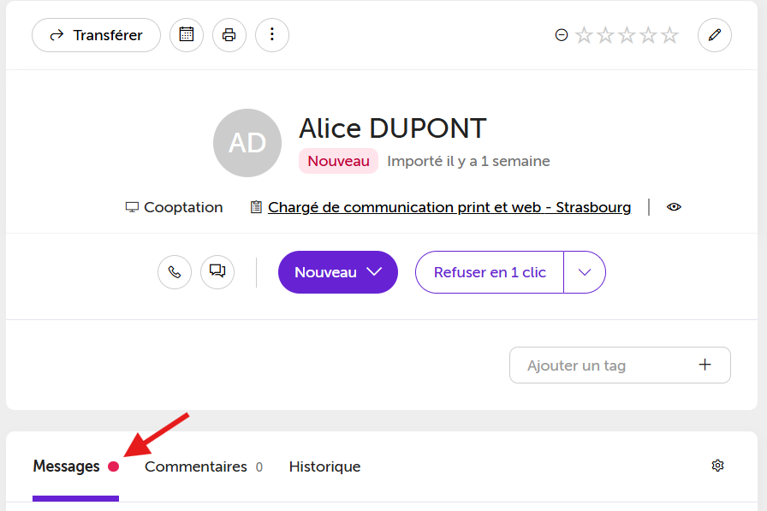Rate candidate four stars
Screen dimensions: 767x511
[649, 35]
